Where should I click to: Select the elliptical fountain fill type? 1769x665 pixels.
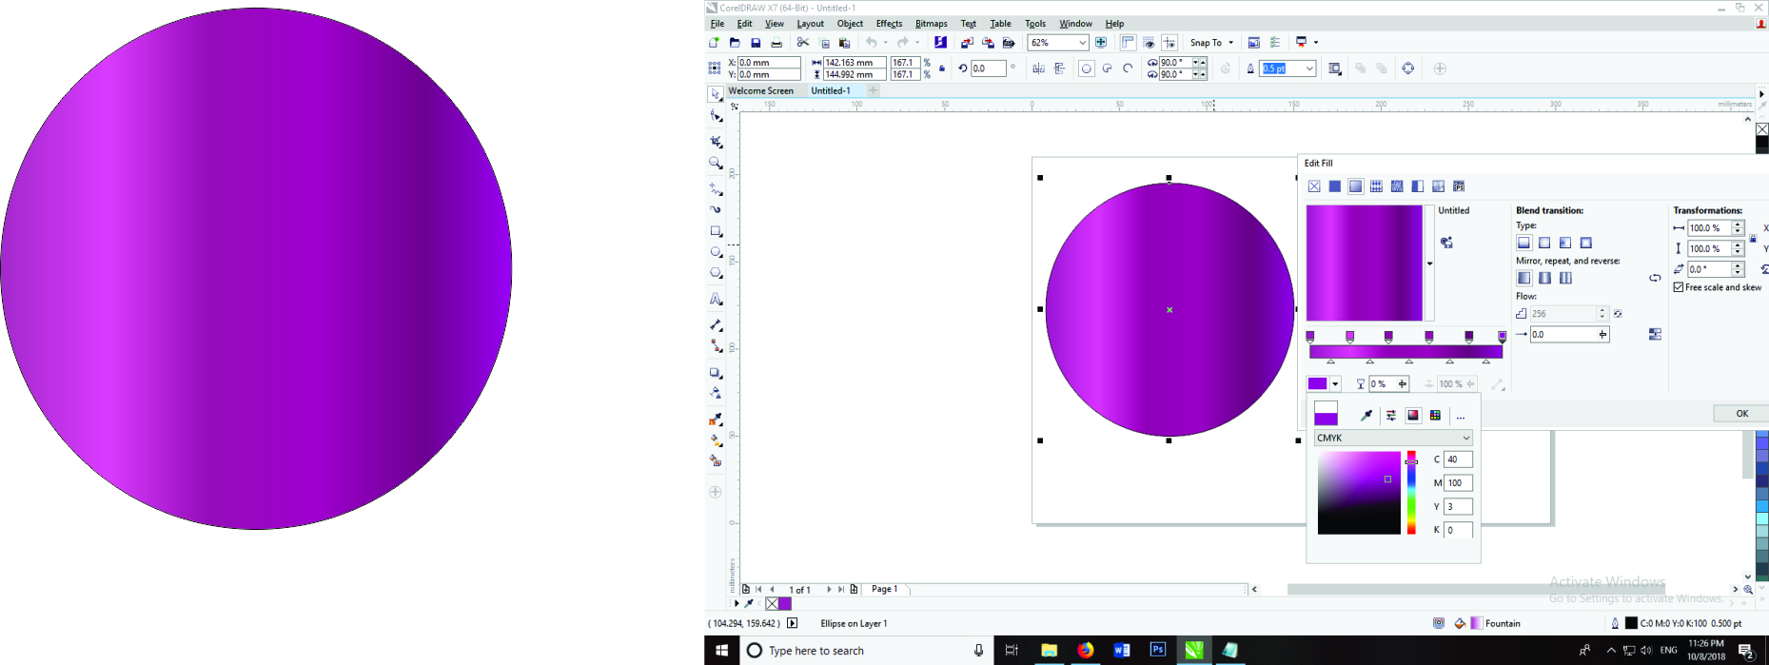[x=1544, y=243]
